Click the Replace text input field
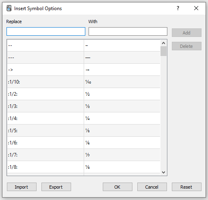208x200 pixels. (x=46, y=32)
